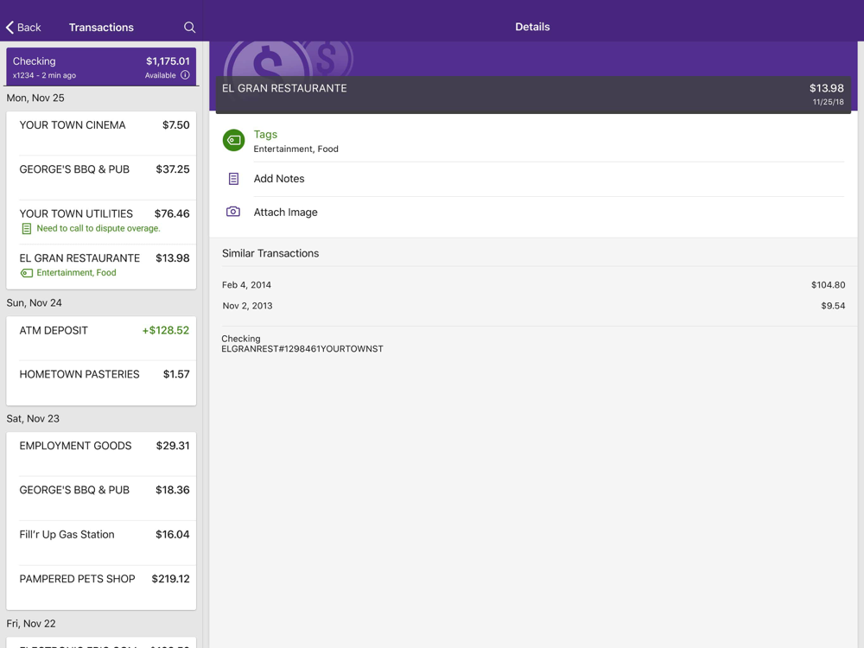The width and height of the screenshot is (864, 648).
Task: Open HOMETOWN PASTERIES transaction
Action: point(101,383)
